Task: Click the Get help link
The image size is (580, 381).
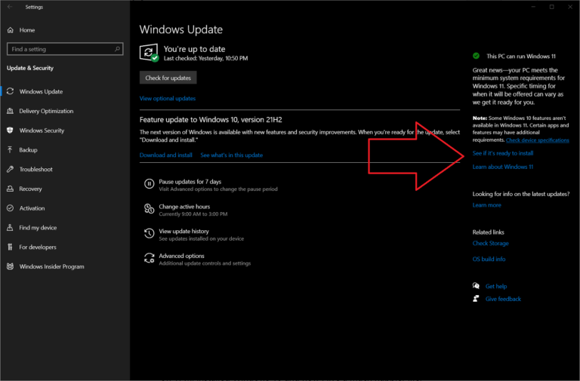Action: point(496,286)
